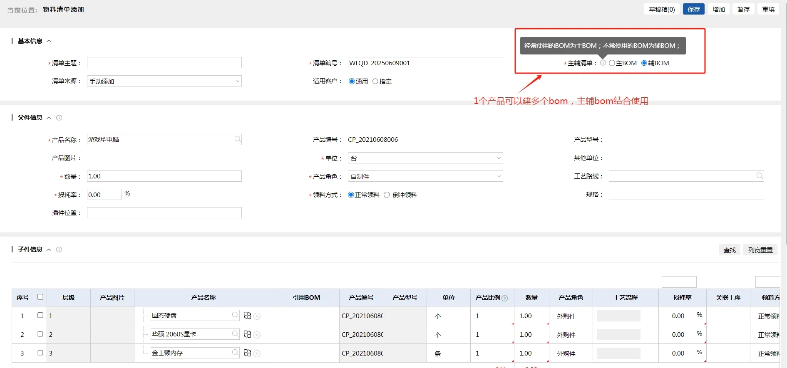
Task: Click into the 清单主题 input field
Action: point(164,63)
